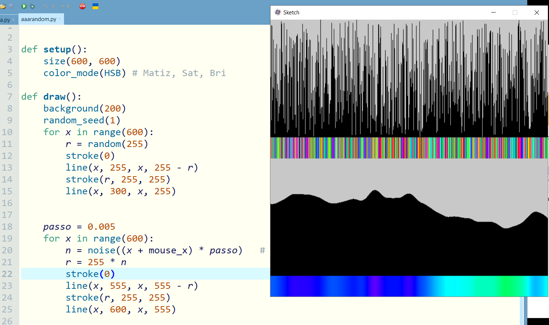Click the Sketch window app icon
Viewport: 549px width, 325px height.
point(278,13)
